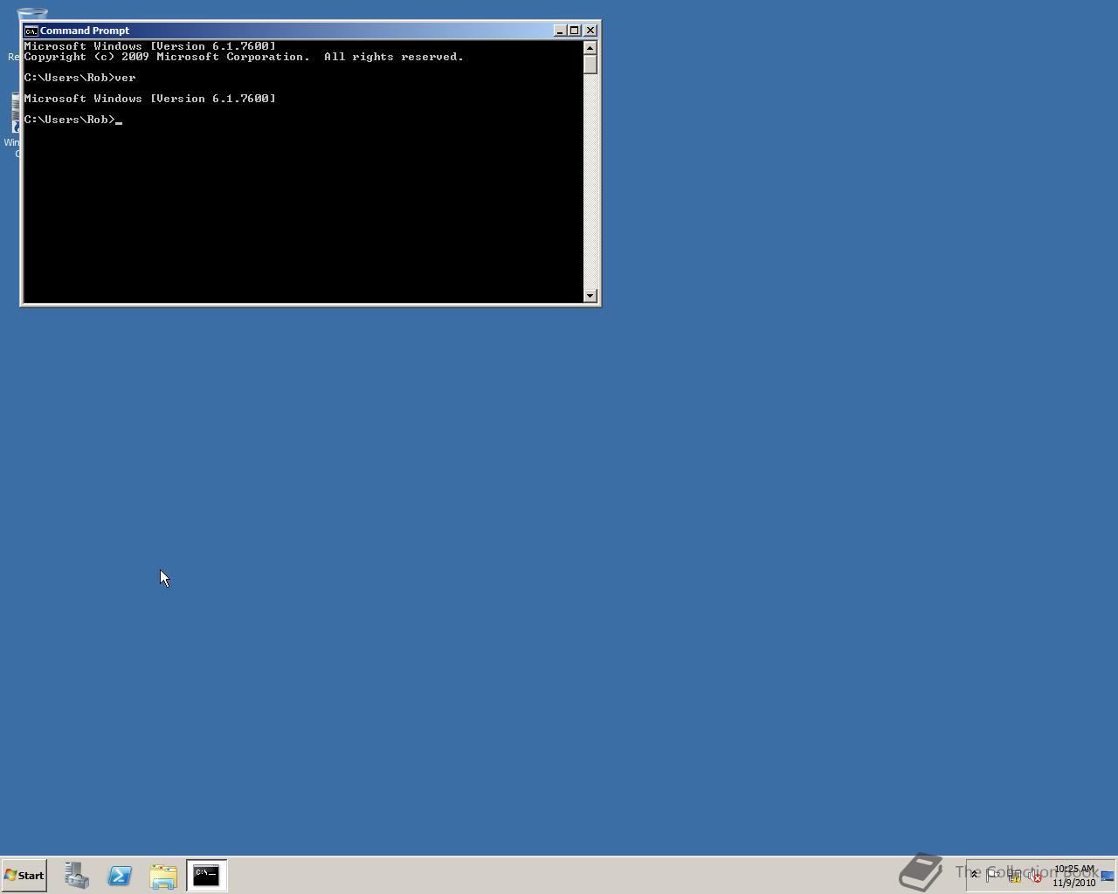Screen dimensions: 1118x894
Task: Click the 'Copyright (c) 2009 Microsoft Corporation' line
Action: (244, 57)
